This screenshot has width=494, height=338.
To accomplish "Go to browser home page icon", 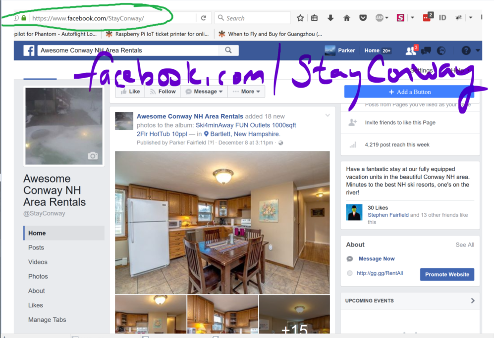I will click(x=346, y=18).
